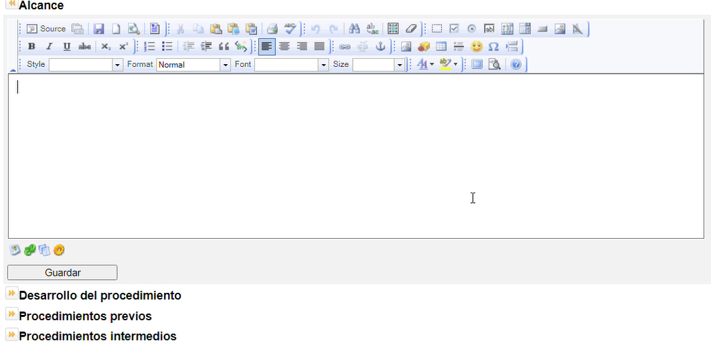Create a Div container
This screenshot has height=347, width=711.
(x=241, y=46)
